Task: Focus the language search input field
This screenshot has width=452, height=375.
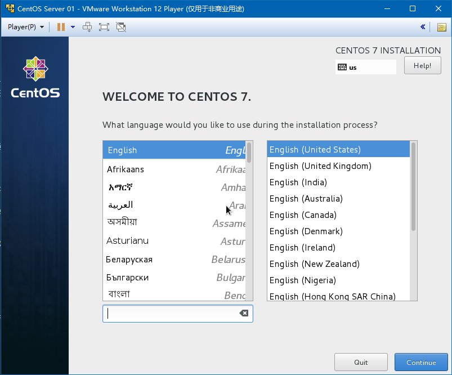Action: 172,314
